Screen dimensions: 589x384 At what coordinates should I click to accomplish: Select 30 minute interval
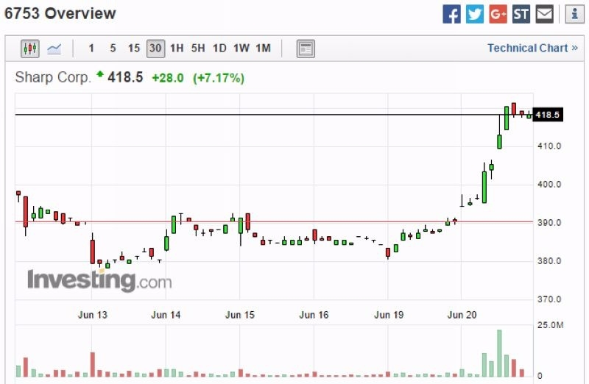[155, 49]
